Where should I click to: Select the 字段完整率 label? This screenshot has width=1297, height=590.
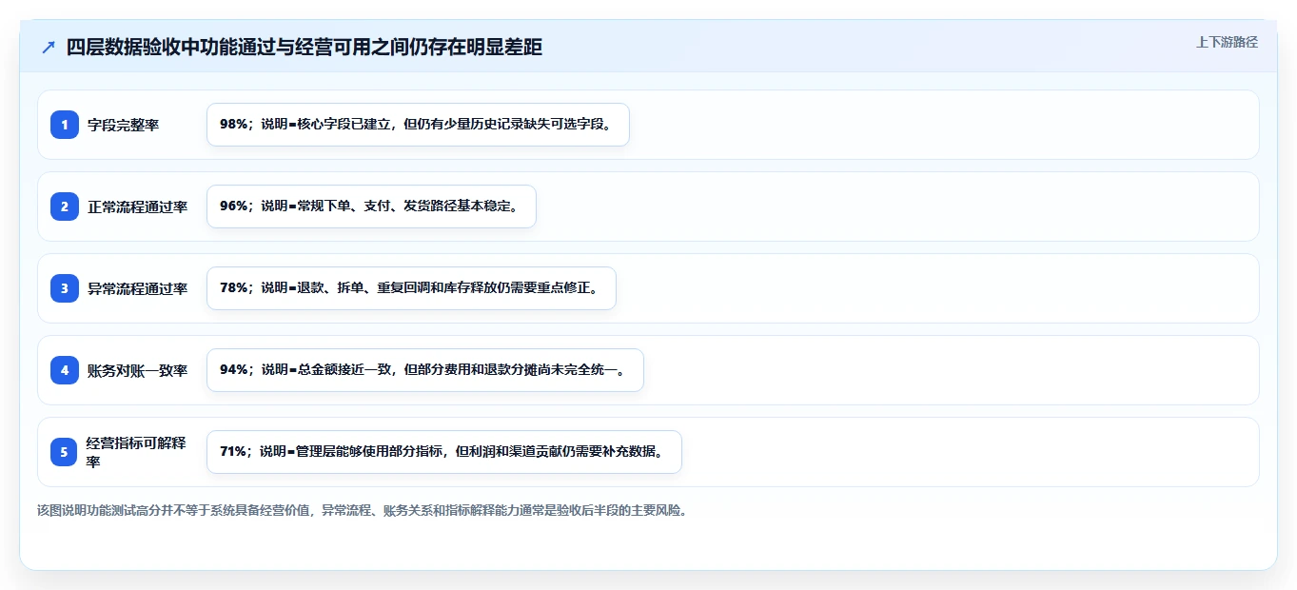(x=124, y=125)
